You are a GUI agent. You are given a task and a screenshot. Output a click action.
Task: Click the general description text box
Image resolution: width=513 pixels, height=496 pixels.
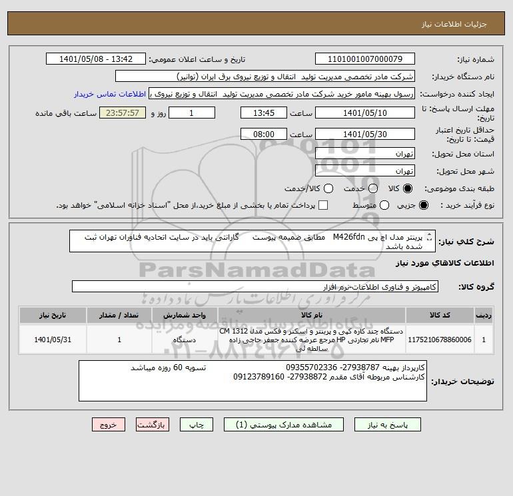(253, 241)
